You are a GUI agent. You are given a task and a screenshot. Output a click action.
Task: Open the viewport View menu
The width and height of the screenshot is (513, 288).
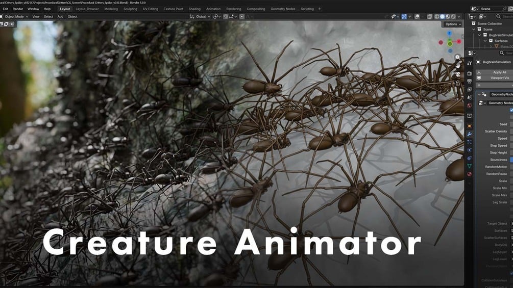(x=36, y=16)
